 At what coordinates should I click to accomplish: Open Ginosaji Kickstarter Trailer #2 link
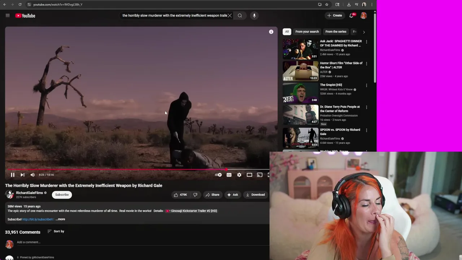click(191, 211)
